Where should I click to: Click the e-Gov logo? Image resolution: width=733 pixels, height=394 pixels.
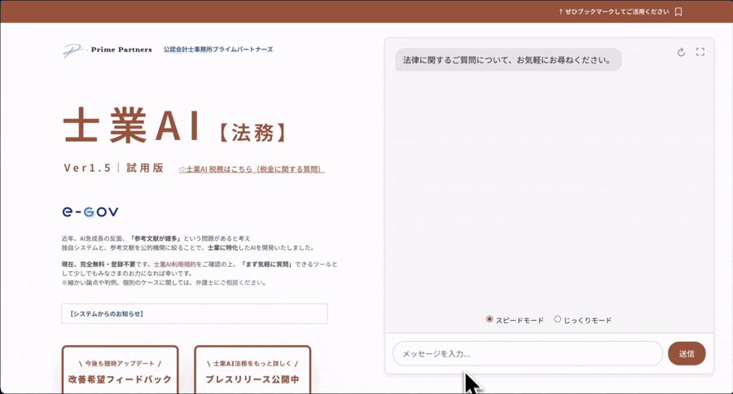coord(90,212)
